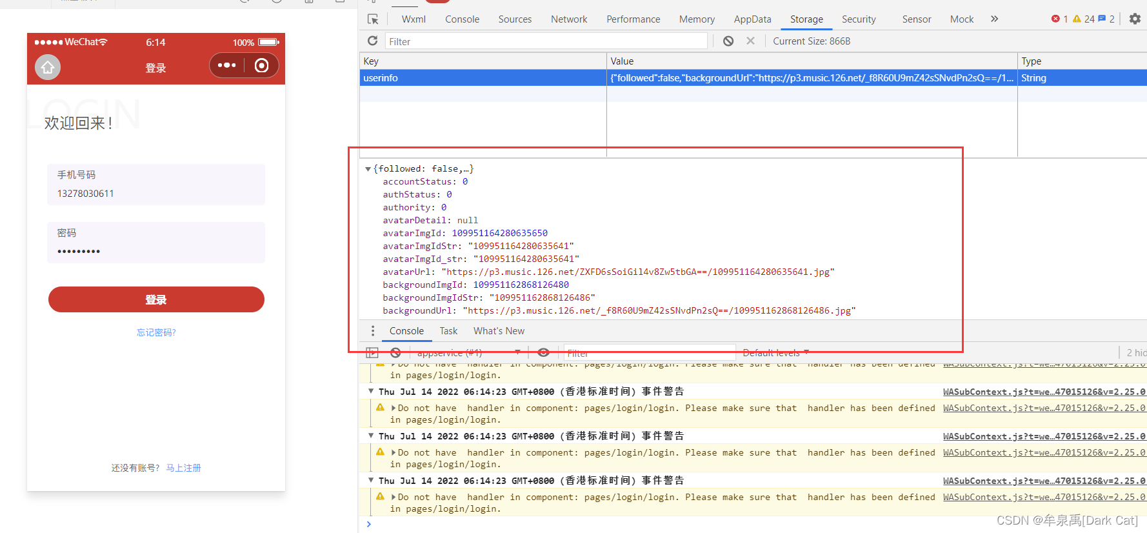
Task: Select the drawer Task tab
Action: tap(448, 331)
